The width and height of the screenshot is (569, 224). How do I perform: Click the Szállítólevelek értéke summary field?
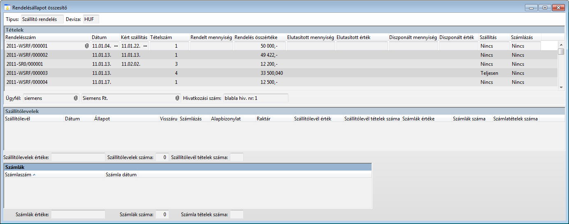(x=78, y=157)
